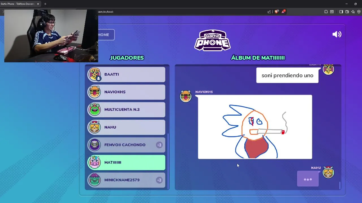
Task: Click the album scrollbar
Action: pos(340,185)
